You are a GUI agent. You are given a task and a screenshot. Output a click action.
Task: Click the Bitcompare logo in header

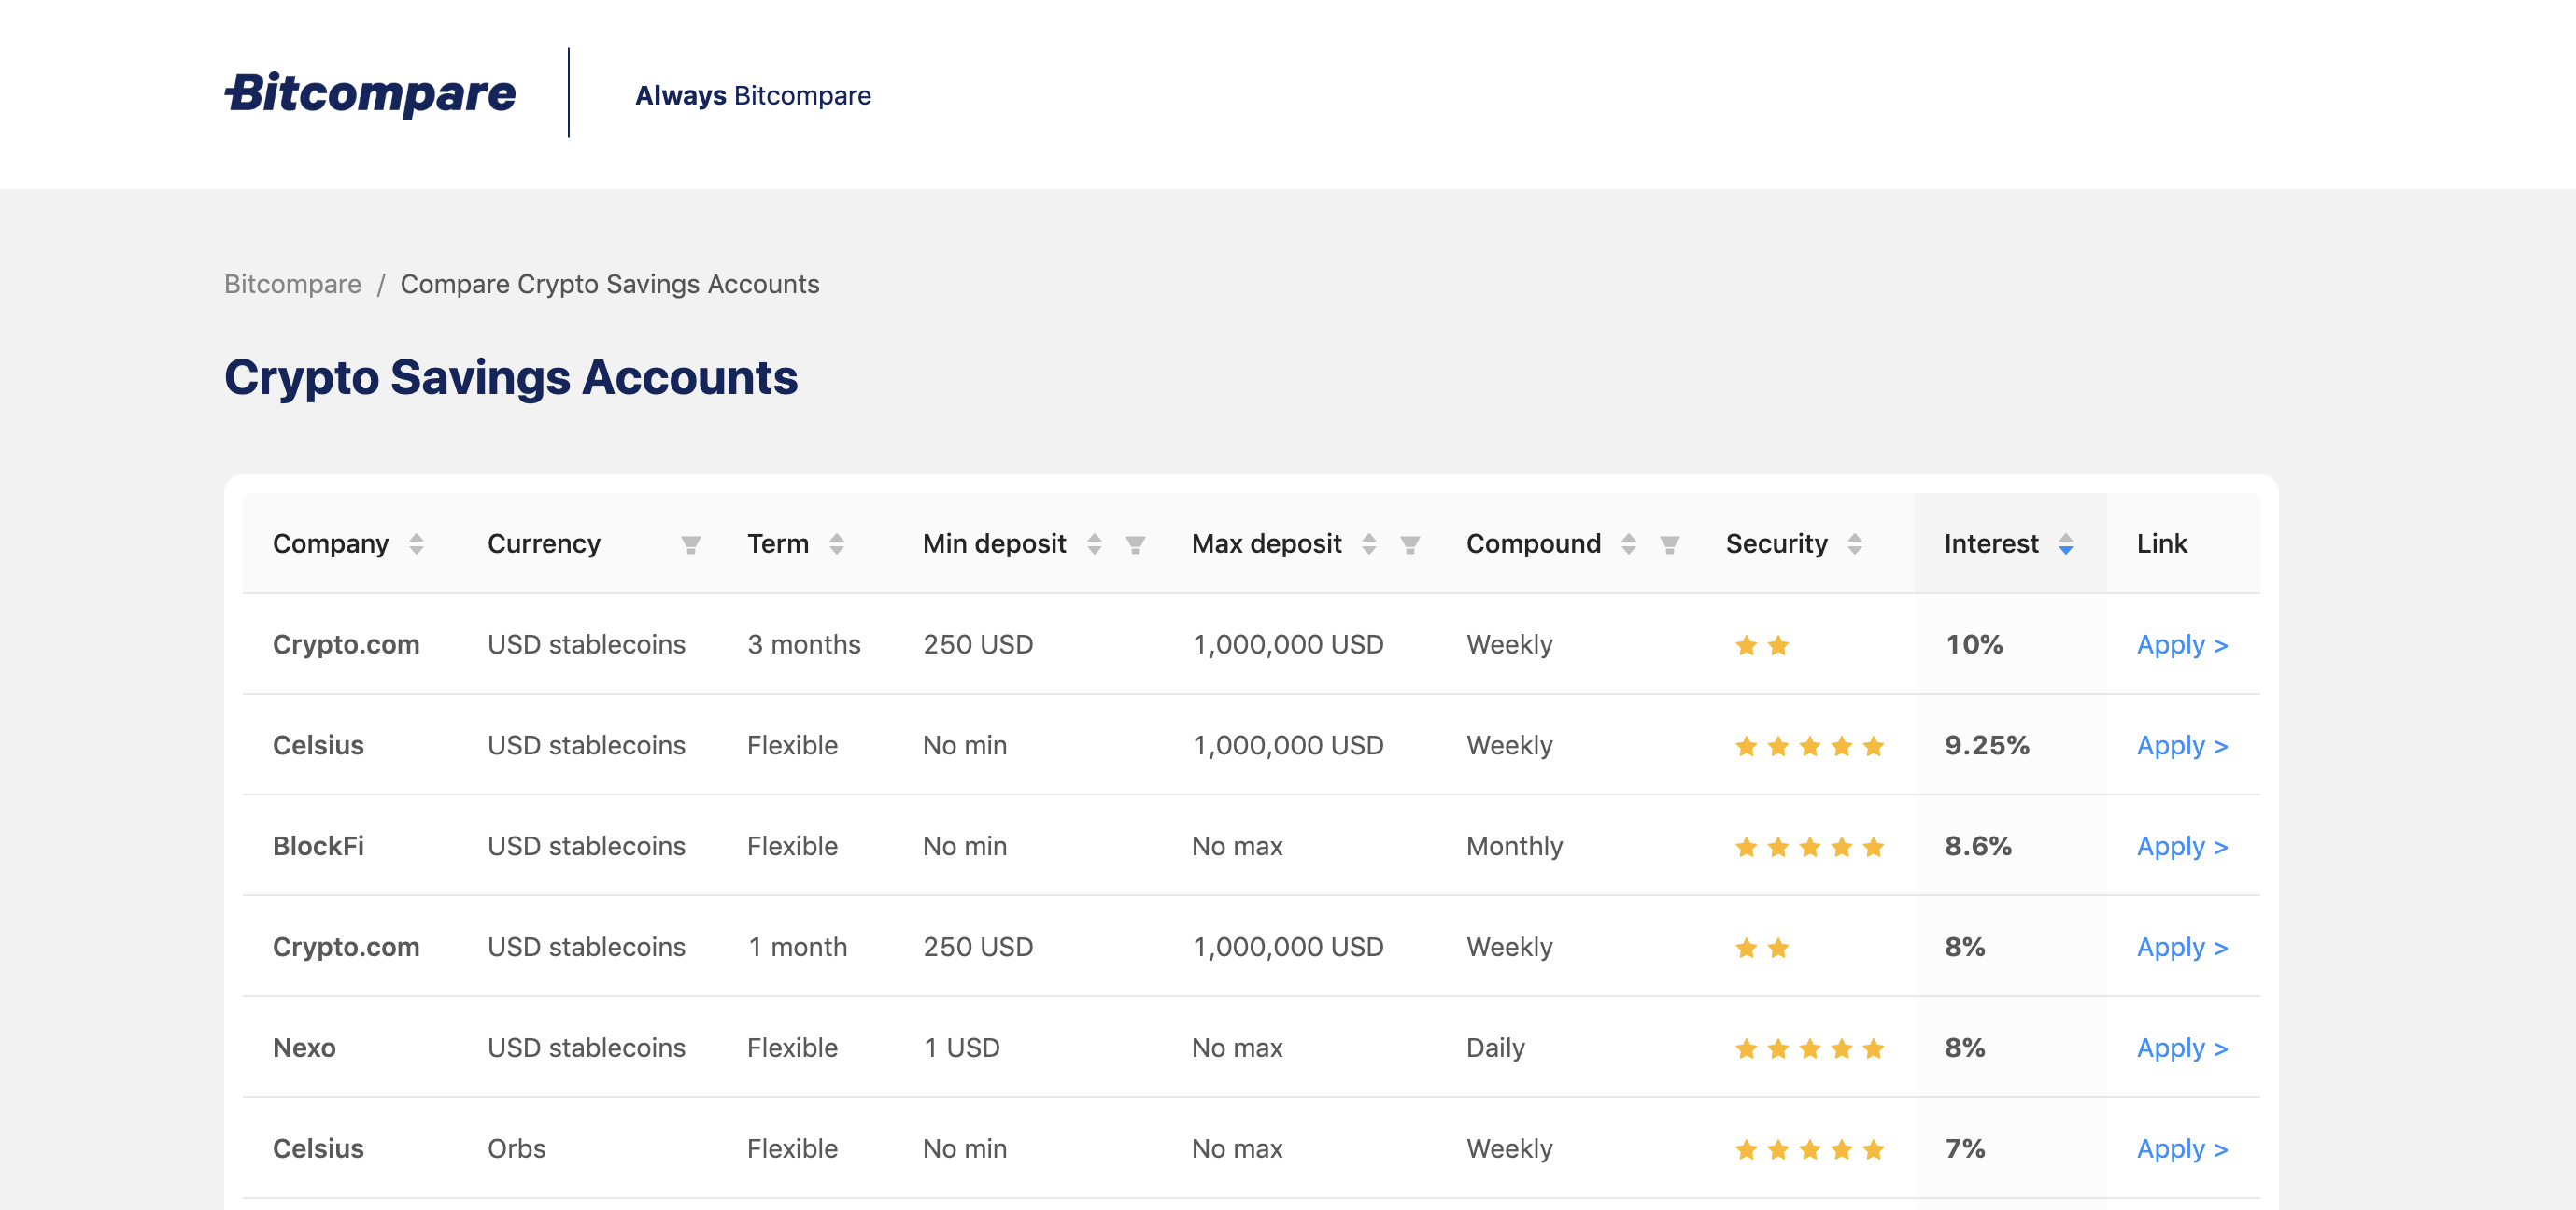(370, 93)
